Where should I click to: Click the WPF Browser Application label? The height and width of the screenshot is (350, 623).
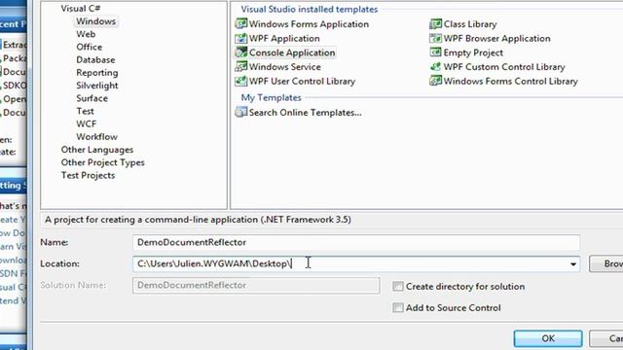tap(497, 38)
